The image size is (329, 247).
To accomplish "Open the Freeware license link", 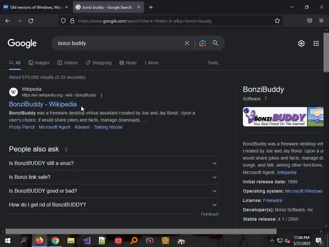I will pyautogui.click(x=272, y=200).
